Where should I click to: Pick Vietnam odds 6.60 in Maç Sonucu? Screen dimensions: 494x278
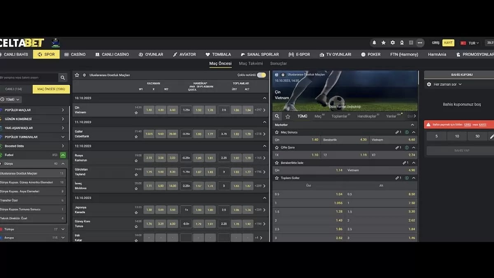coord(393,140)
